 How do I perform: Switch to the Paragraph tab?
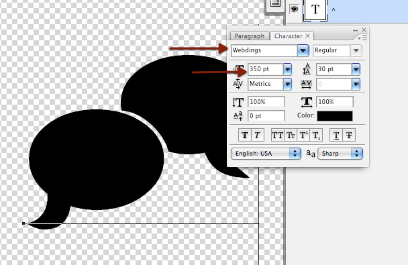(x=250, y=36)
